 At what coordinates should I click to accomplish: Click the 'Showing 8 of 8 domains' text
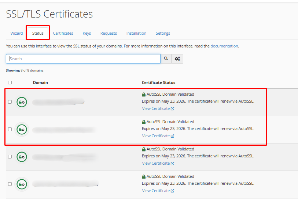[x=25, y=70]
